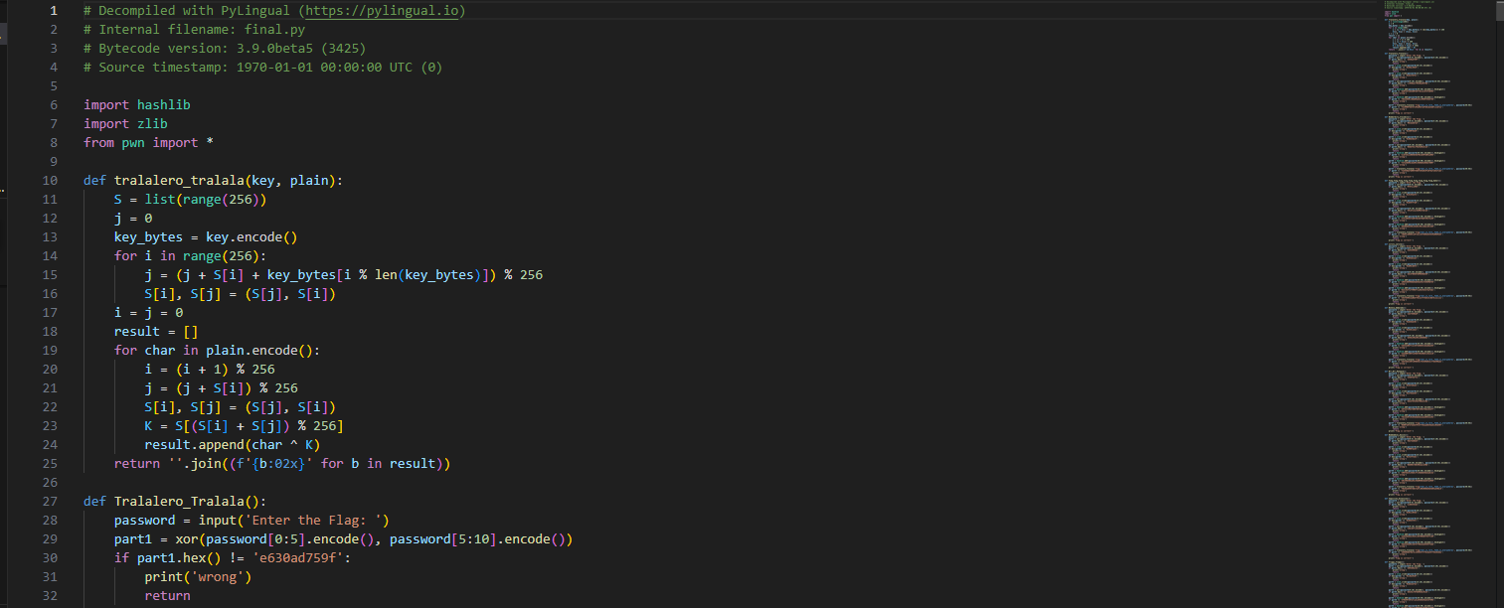The height and width of the screenshot is (608, 1504).
Task: Select line number 1 in the gutter
Action: (54, 11)
